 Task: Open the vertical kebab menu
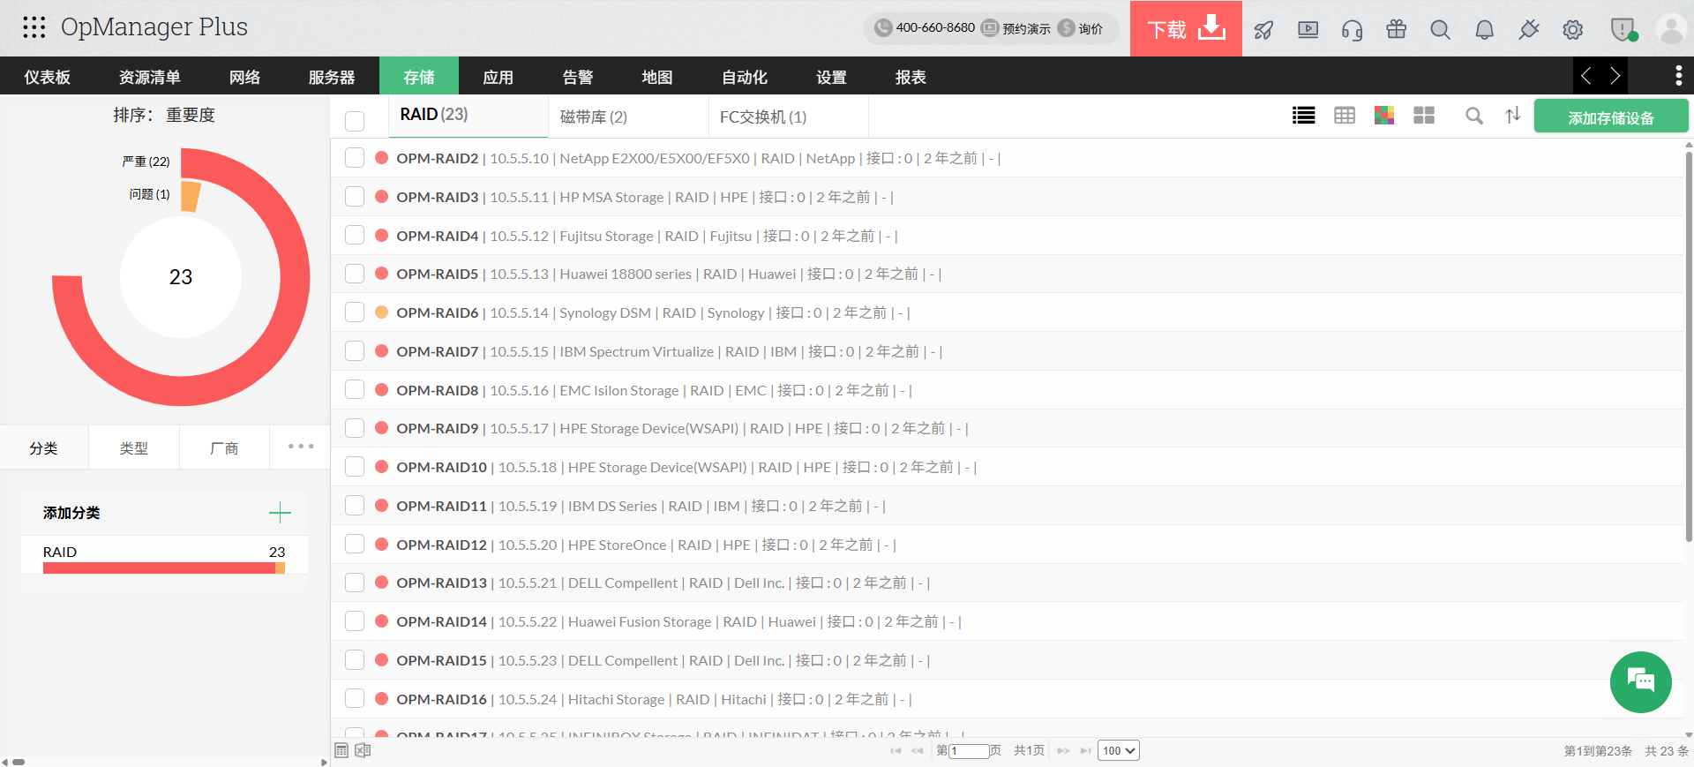(x=1678, y=76)
